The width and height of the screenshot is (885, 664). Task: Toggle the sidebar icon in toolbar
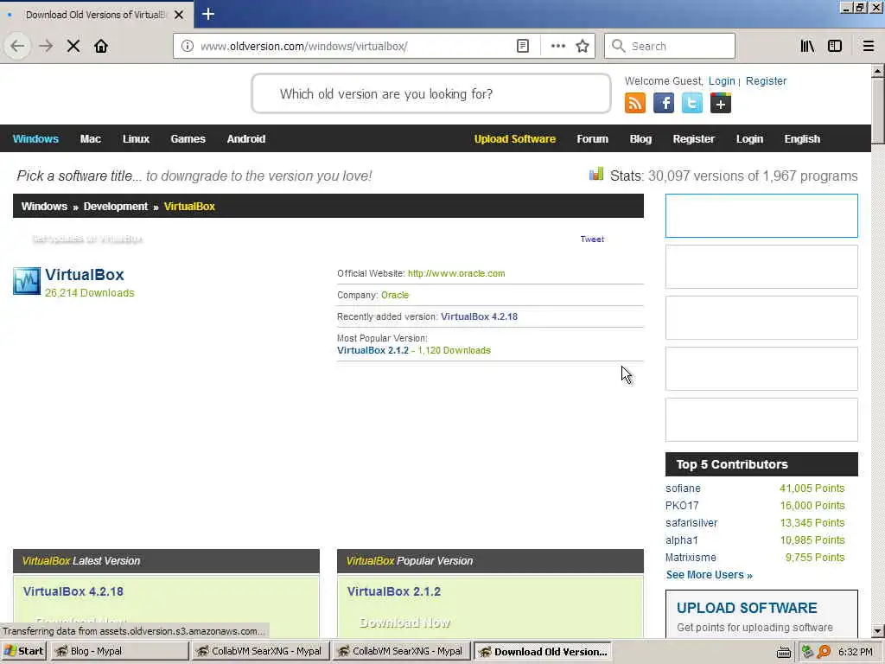835,46
